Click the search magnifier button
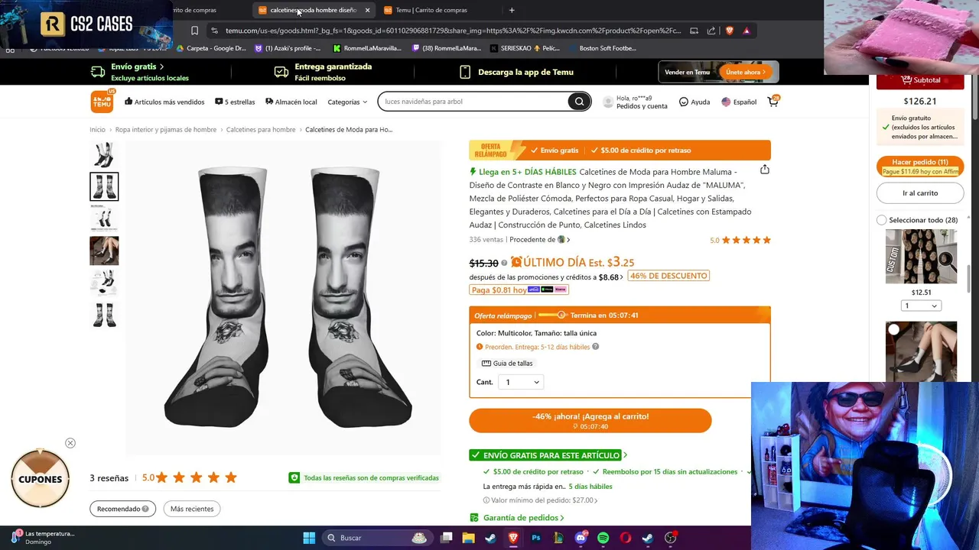Viewport: 979px width, 550px height. click(x=579, y=102)
